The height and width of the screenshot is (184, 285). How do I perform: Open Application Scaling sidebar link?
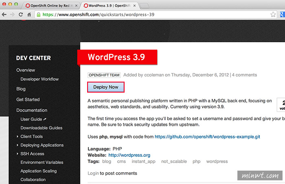coord(39,171)
